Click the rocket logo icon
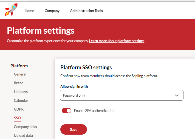This screenshot has height=139, width=195. (11, 10)
